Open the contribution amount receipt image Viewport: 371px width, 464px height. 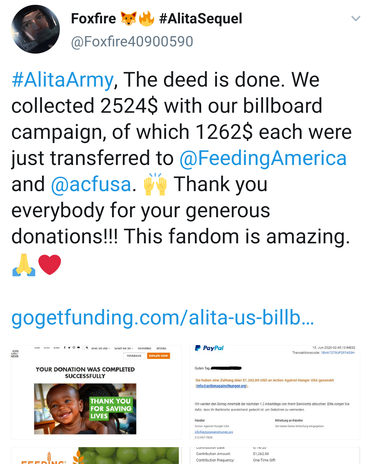[x=274, y=455]
